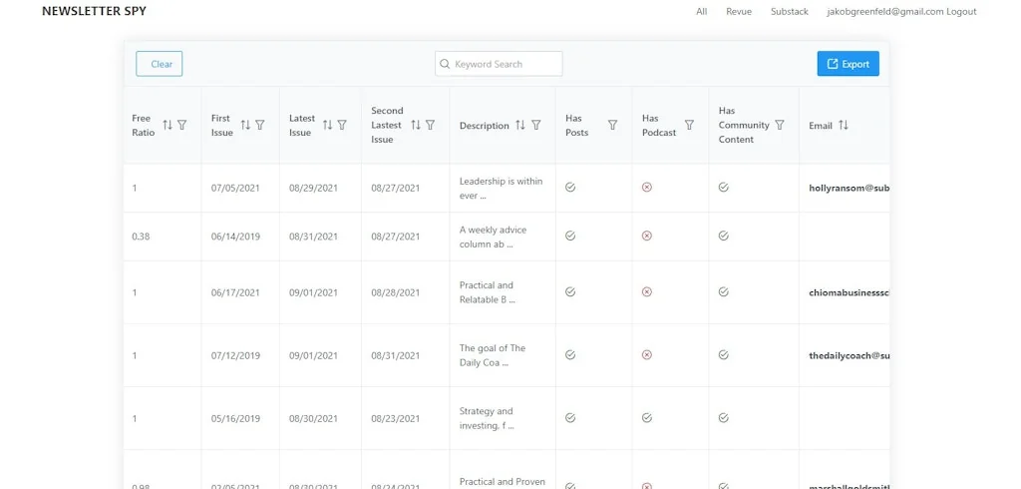1021x489 pixels.
Task: Click Has Community Content check in thedailycoach row
Action: tap(724, 354)
